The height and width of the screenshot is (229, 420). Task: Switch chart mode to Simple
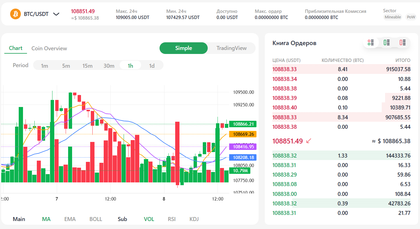(x=183, y=48)
